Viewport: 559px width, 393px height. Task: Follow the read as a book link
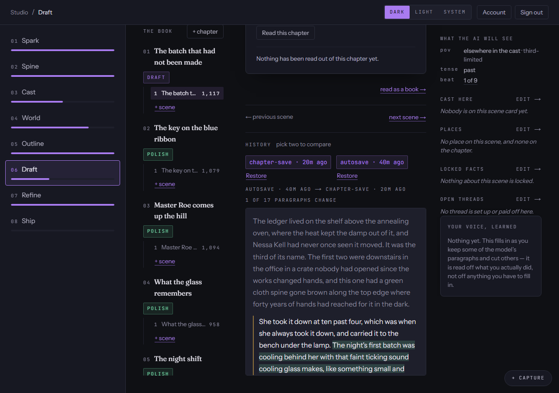pos(403,90)
